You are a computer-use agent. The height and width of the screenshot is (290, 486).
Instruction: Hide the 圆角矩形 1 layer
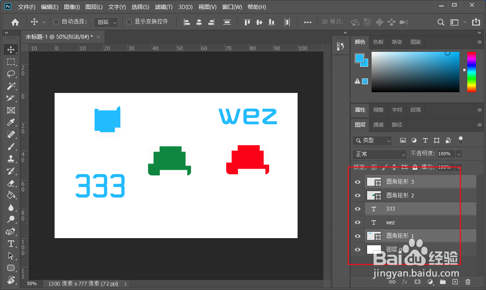(x=358, y=236)
